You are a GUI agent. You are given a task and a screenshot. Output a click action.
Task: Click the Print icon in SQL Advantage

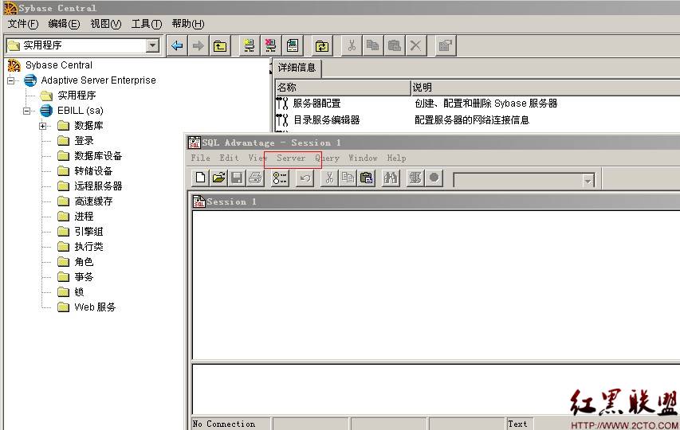[255, 178]
